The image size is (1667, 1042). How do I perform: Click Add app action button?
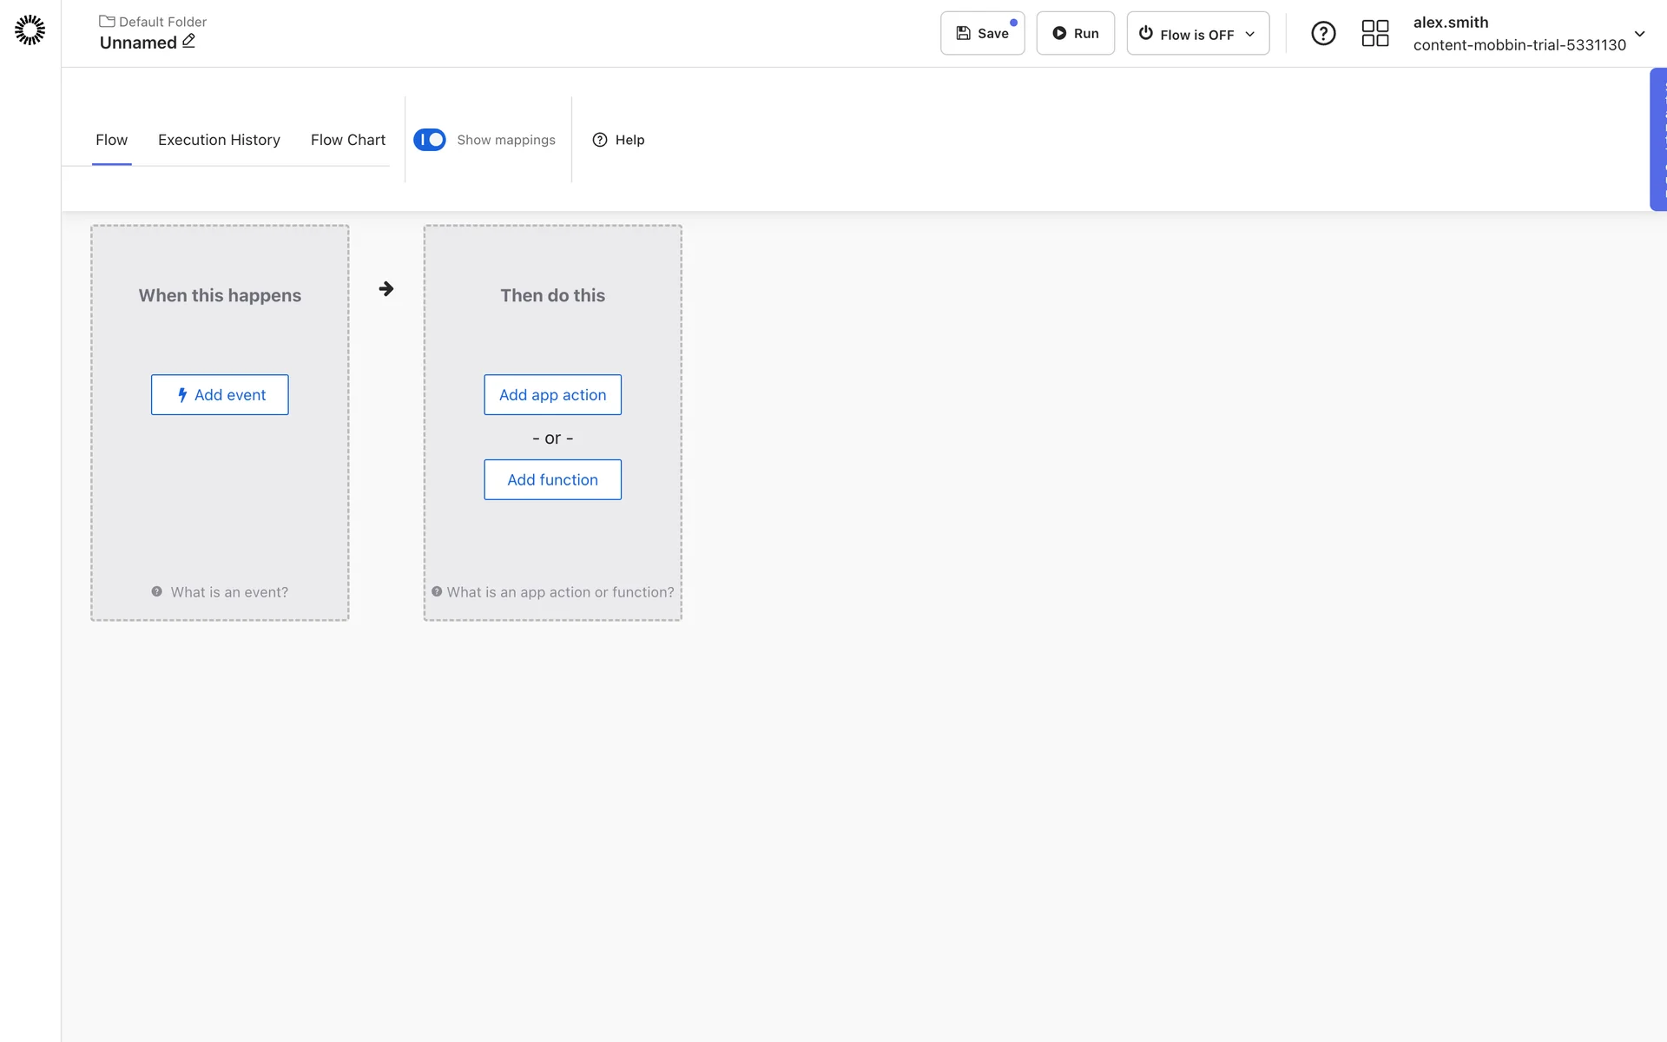pyautogui.click(x=552, y=394)
